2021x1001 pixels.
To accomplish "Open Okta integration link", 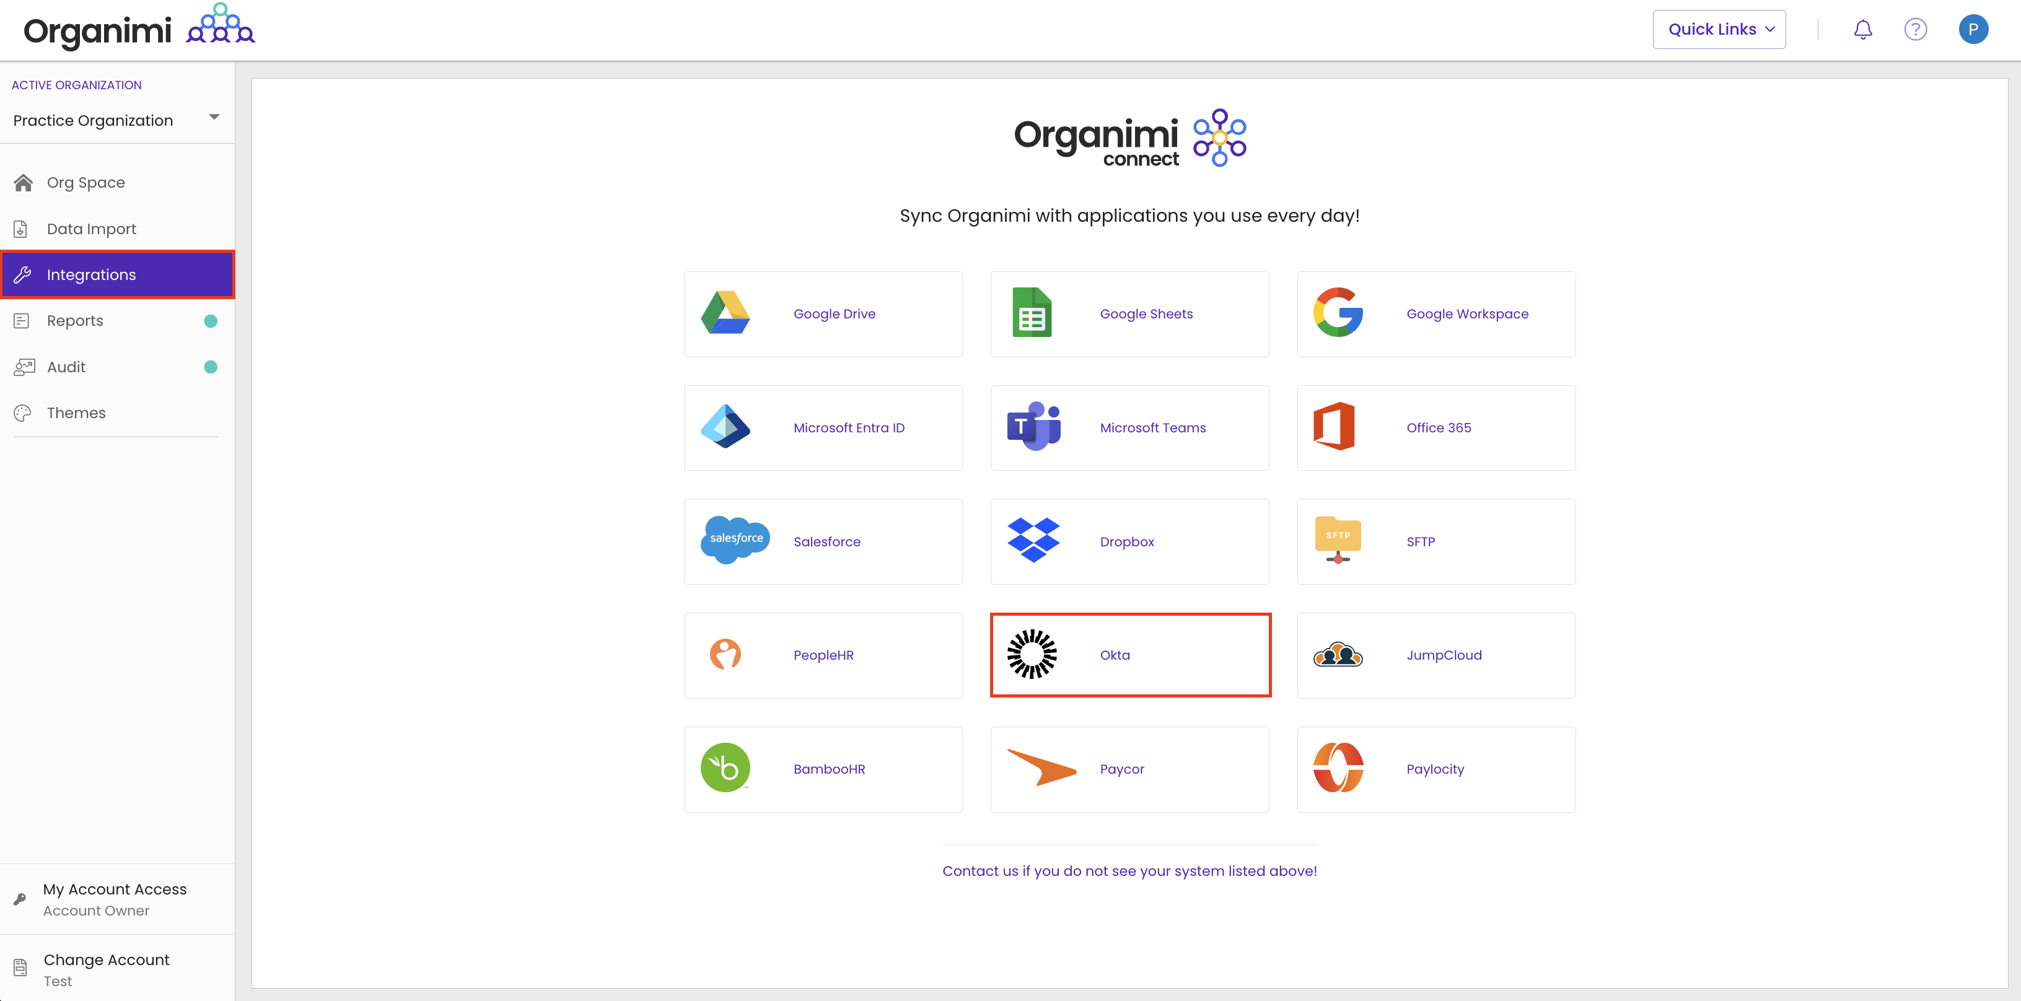I will point(1115,655).
